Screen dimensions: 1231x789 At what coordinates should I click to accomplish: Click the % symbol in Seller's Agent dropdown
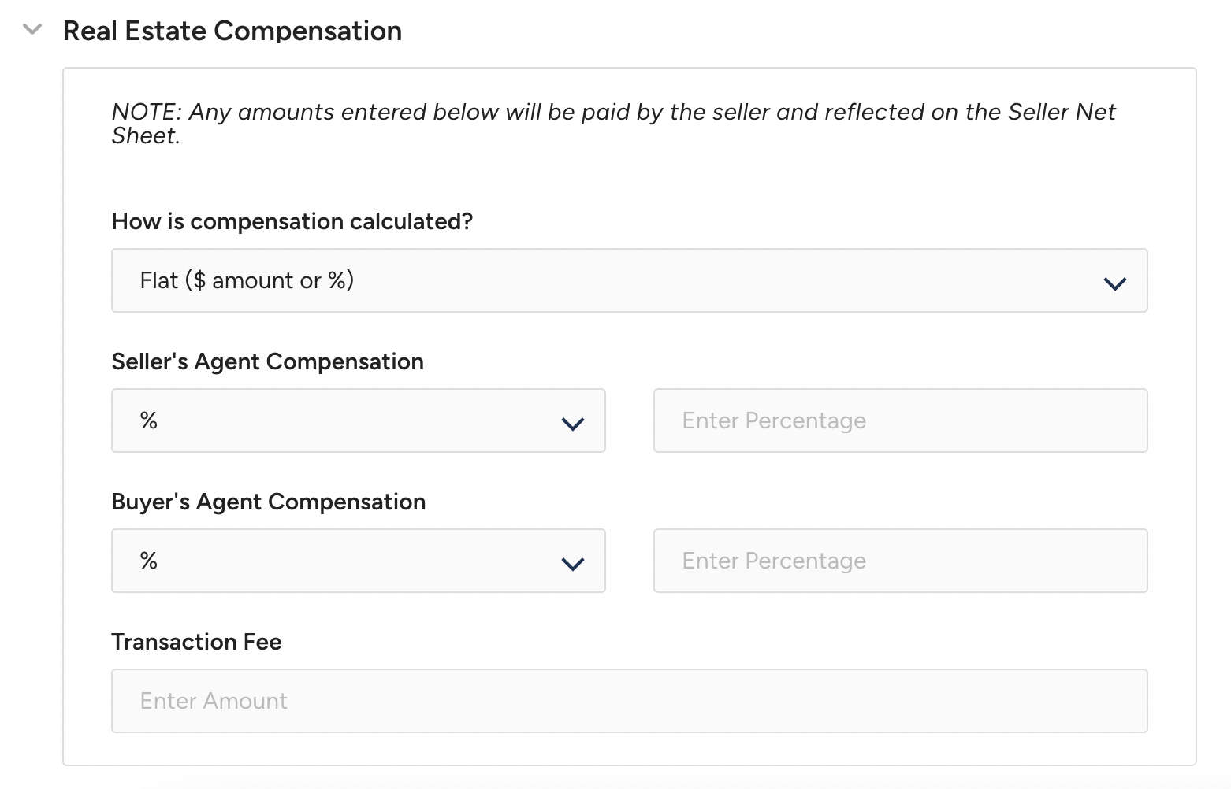point(149,420)
